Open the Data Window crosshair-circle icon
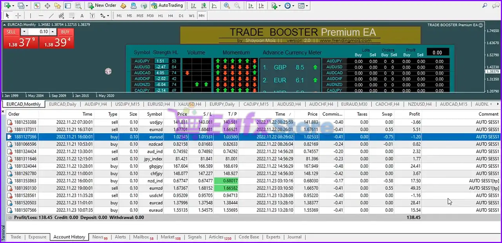502x243 pixels. click(x=47, y=6)
